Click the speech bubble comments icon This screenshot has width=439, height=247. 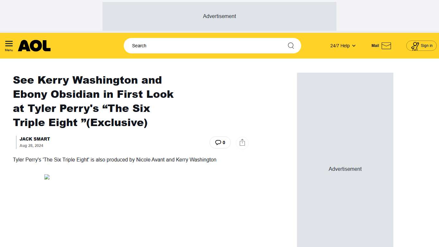pyautogui.click(x=218, y=142)
